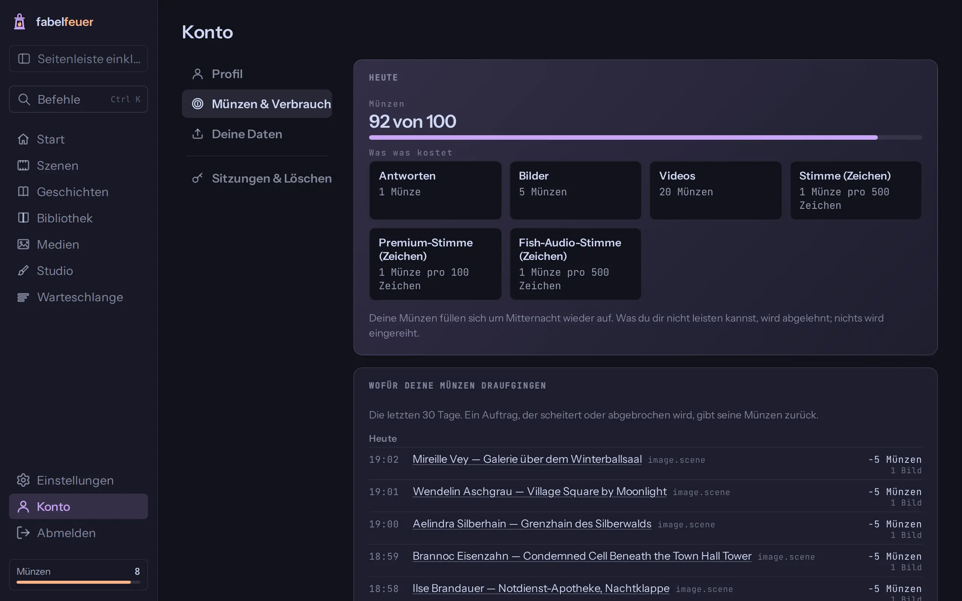Click the person icon next to Profil
The image size is (962, 601).
coord(198,74)
